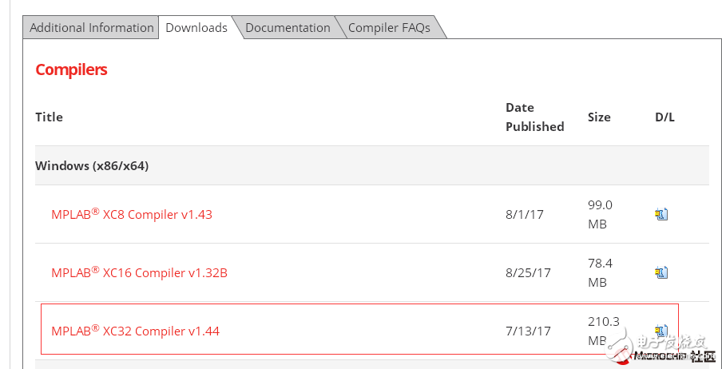Click the XC16 Compiler download icon

click(x=661, y=272)
